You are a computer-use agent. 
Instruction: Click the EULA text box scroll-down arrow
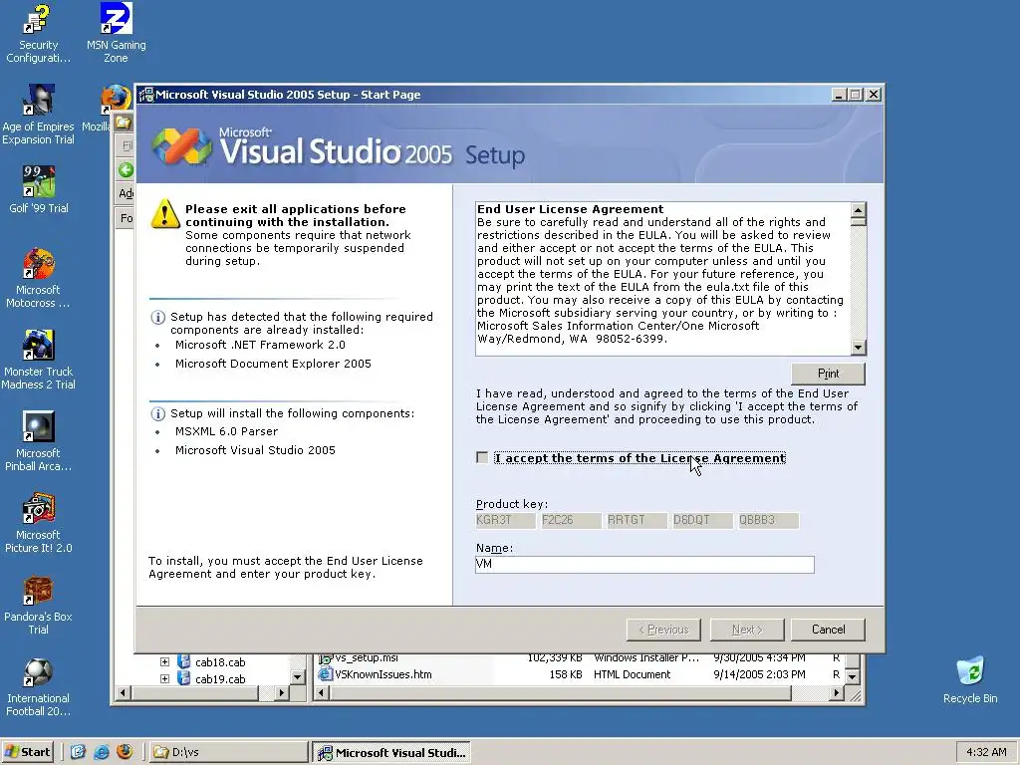[x=858, y=348]
